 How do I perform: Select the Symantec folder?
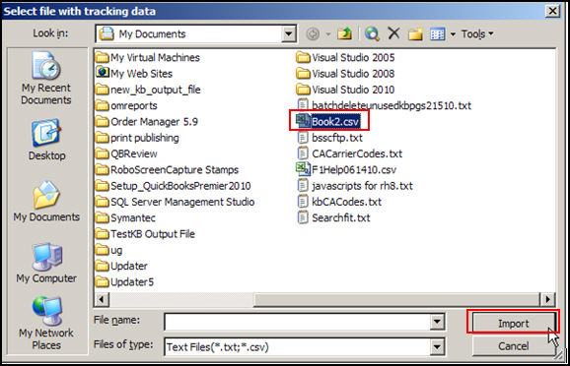pyautogui.click(x=125, y=217)
